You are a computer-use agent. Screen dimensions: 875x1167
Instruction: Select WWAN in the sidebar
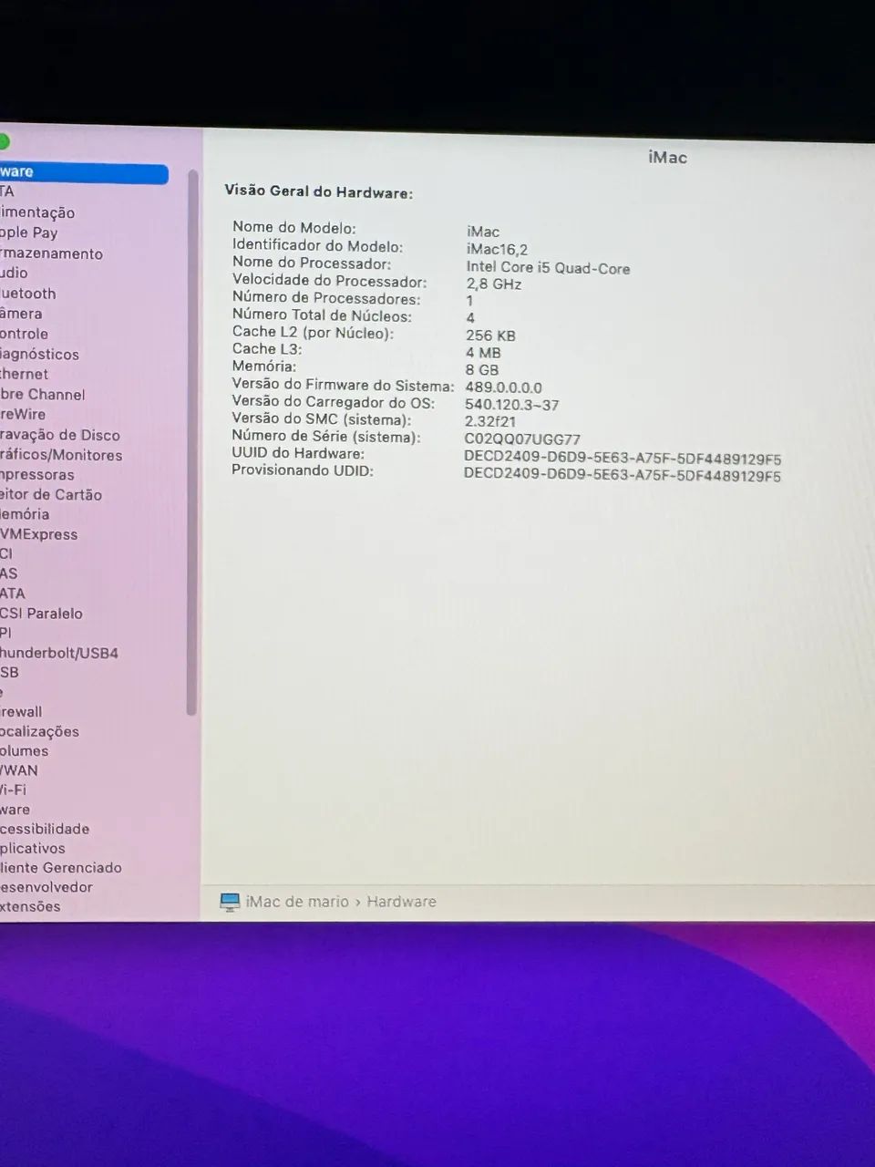click(19, 770)
